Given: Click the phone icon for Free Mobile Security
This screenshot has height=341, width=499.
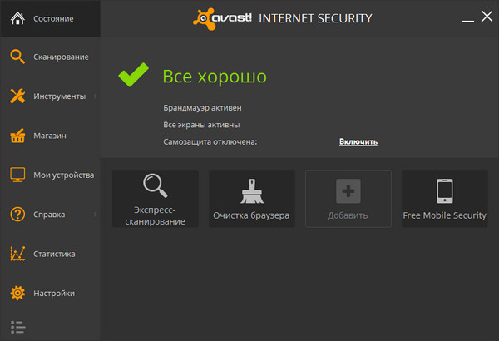Looking at the screenshot, I should pos(444,191).
